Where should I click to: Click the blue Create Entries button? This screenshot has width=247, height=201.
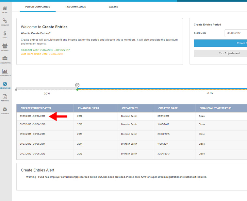pyautogui.click(x=221, y=43)
